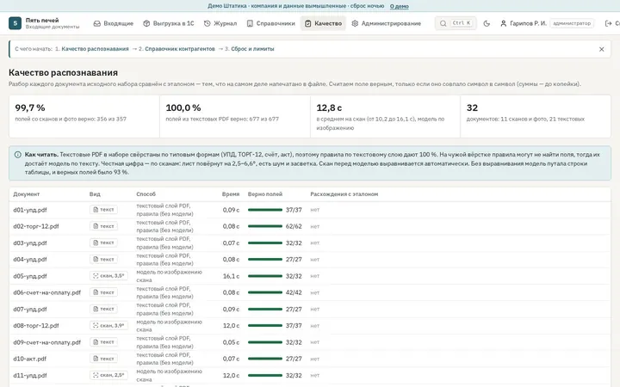Click текст badge in d04-упд.pdf row

tap(103, 260)
